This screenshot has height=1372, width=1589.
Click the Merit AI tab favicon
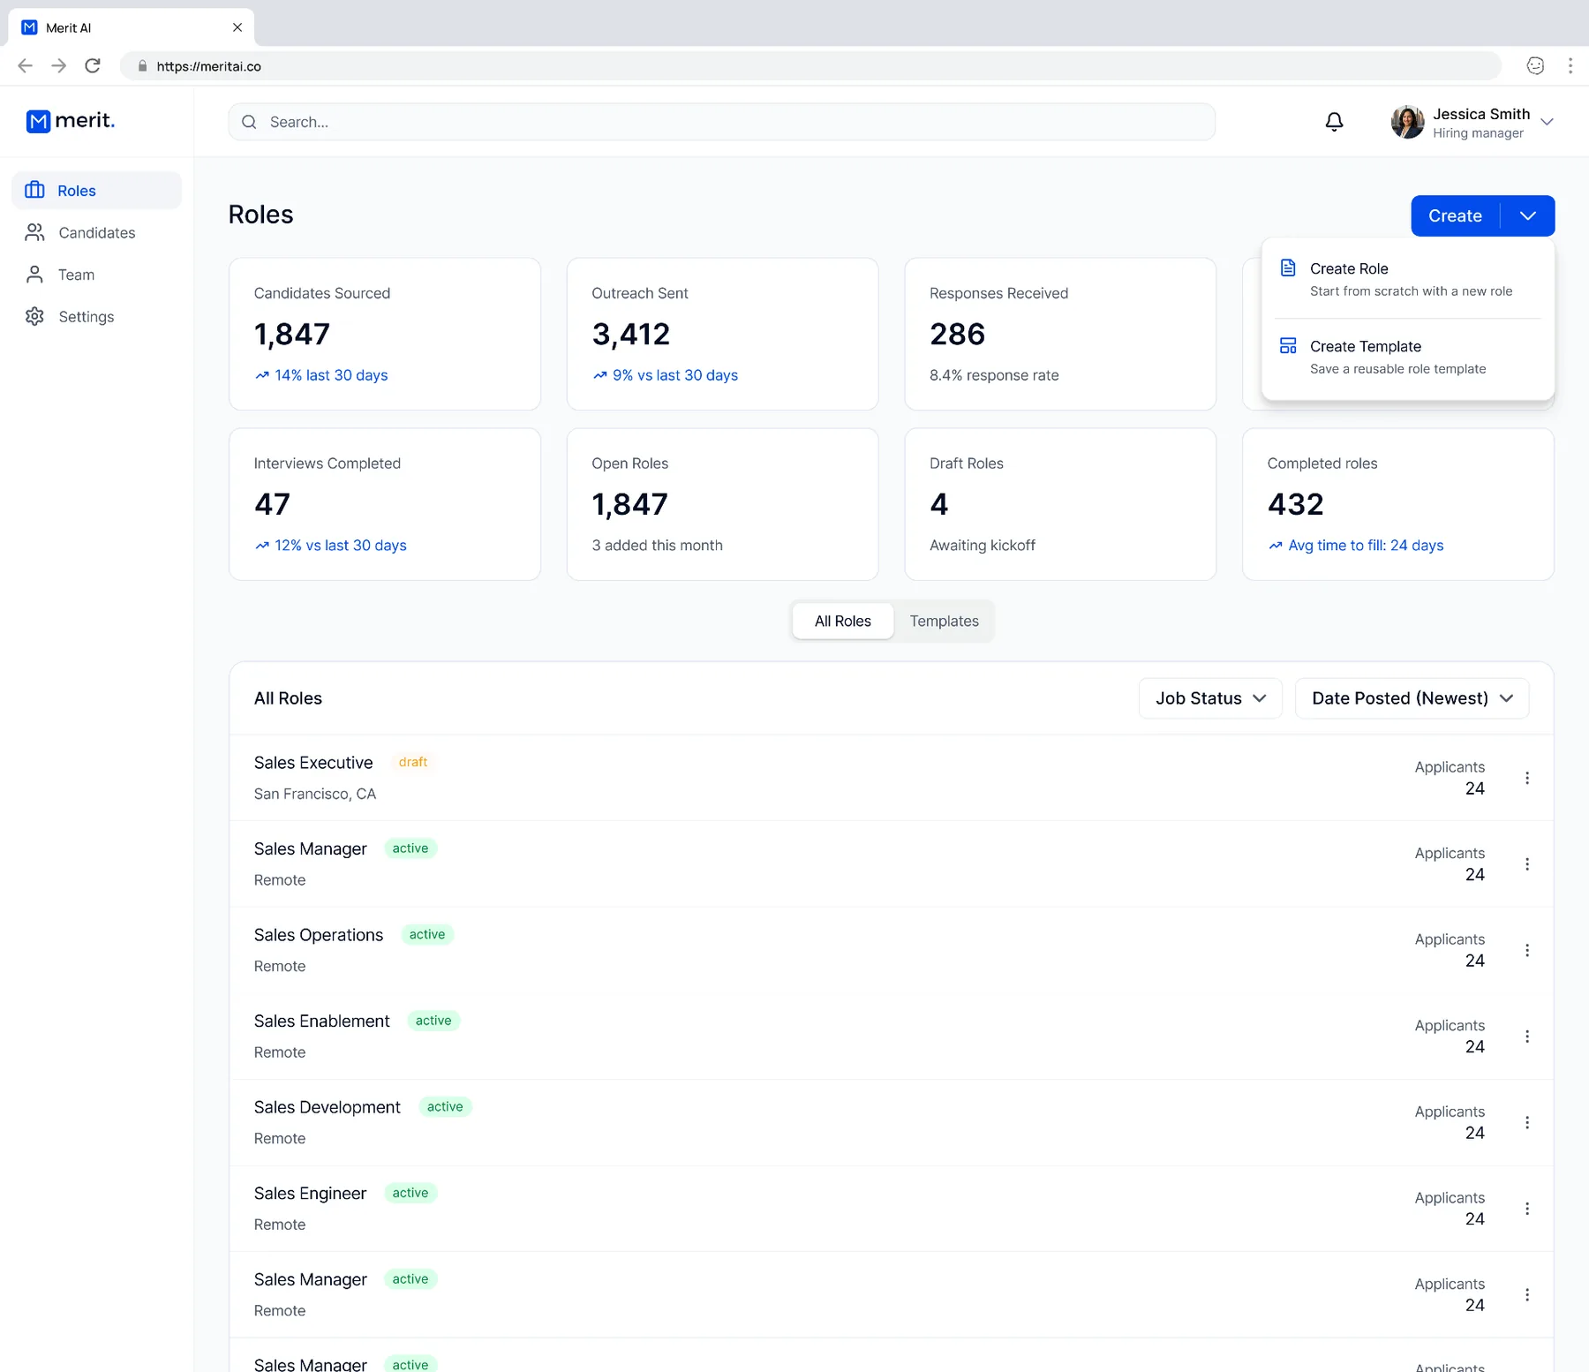point(29,27)
